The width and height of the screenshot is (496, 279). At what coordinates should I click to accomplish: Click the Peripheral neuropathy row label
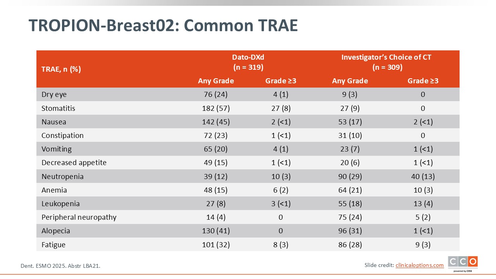point(79,217)
